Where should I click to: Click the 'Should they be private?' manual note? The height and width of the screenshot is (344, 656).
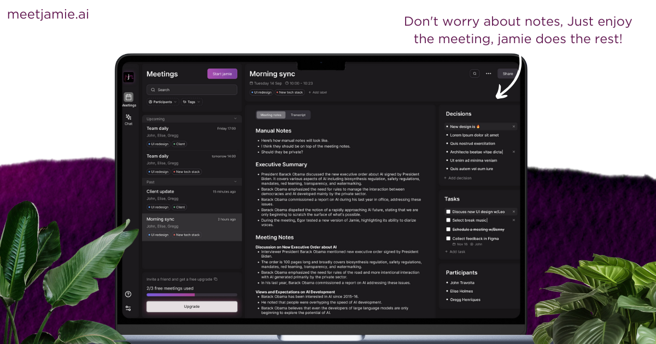[x=282, y=151]
